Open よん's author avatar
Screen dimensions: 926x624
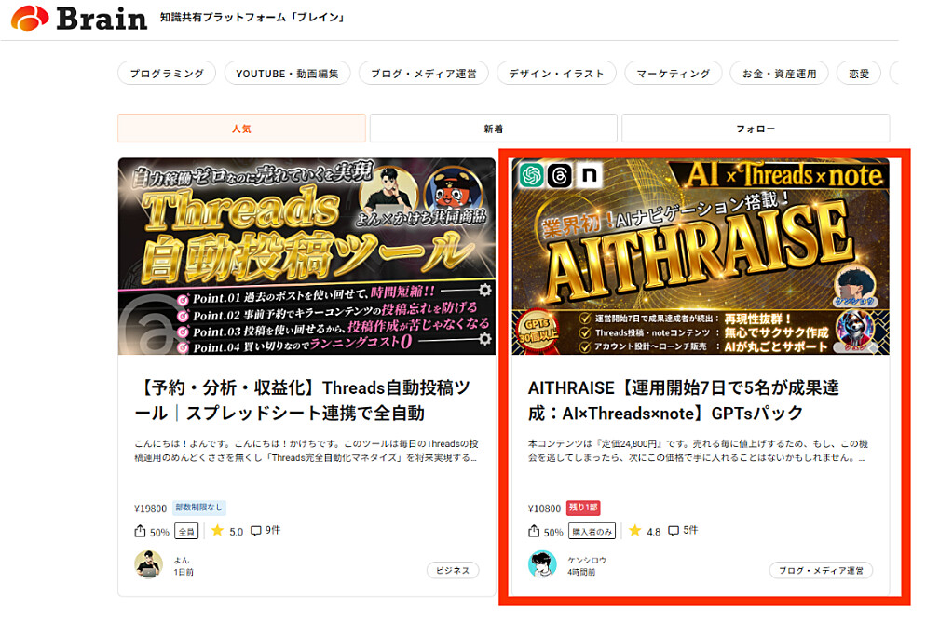click(x=149, y=565)
